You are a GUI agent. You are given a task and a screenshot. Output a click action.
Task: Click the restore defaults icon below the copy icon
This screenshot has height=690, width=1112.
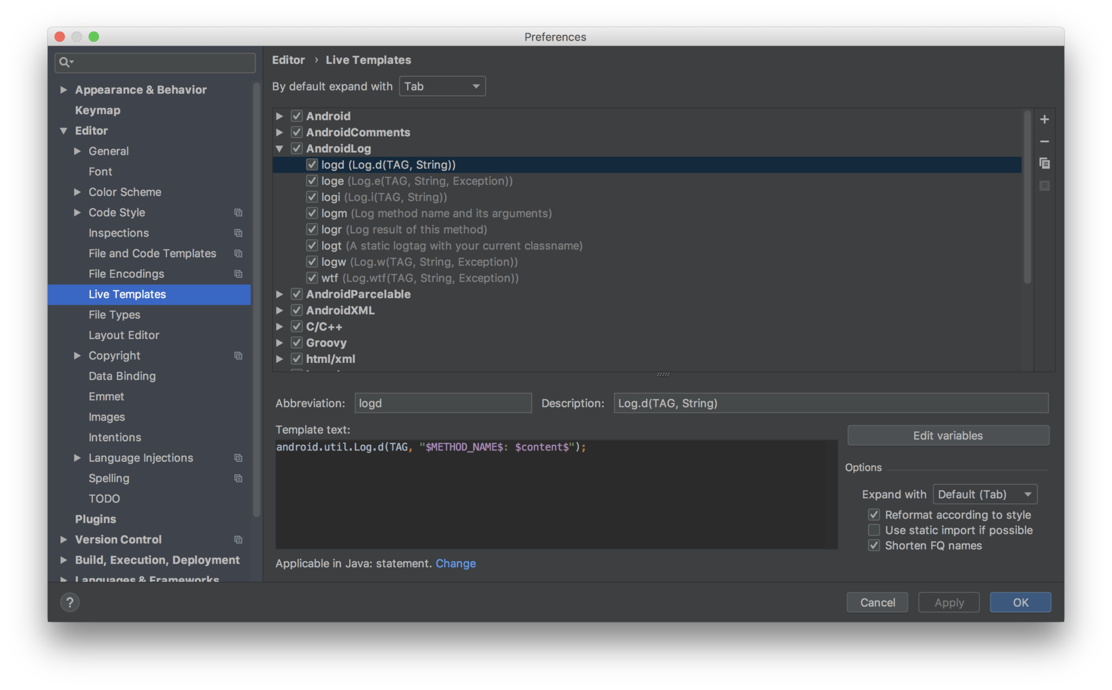click(1045, 186)
